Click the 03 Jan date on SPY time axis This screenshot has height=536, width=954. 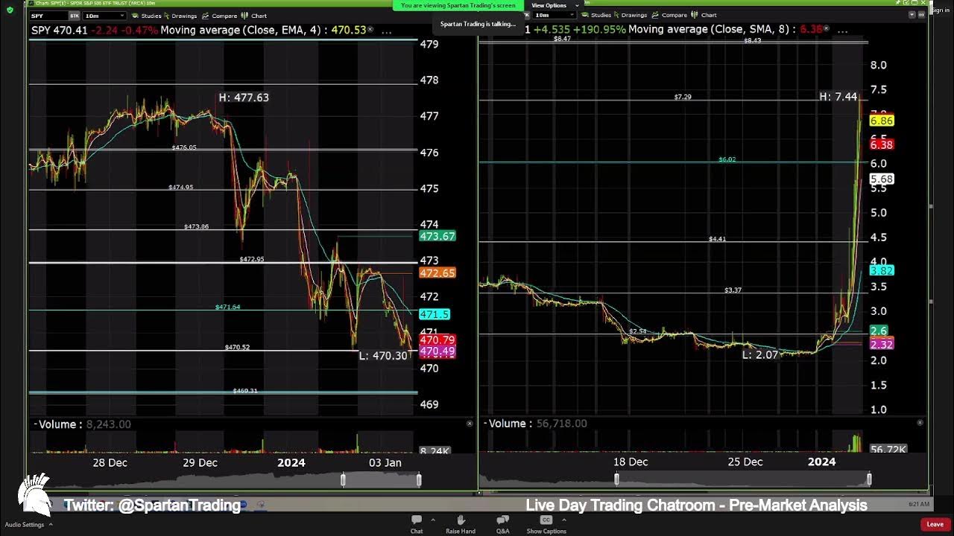coord(385,462)
